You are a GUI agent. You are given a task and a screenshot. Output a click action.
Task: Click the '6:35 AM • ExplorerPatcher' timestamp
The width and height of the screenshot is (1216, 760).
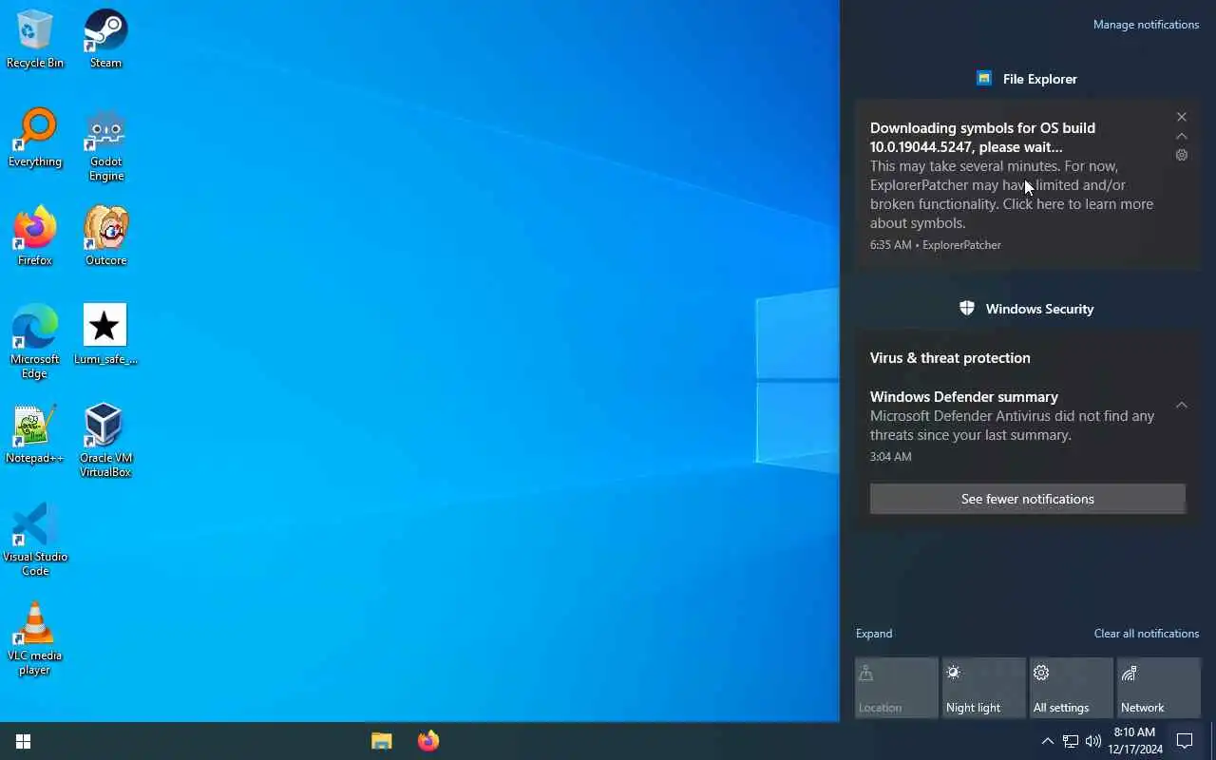pos(936,245)
